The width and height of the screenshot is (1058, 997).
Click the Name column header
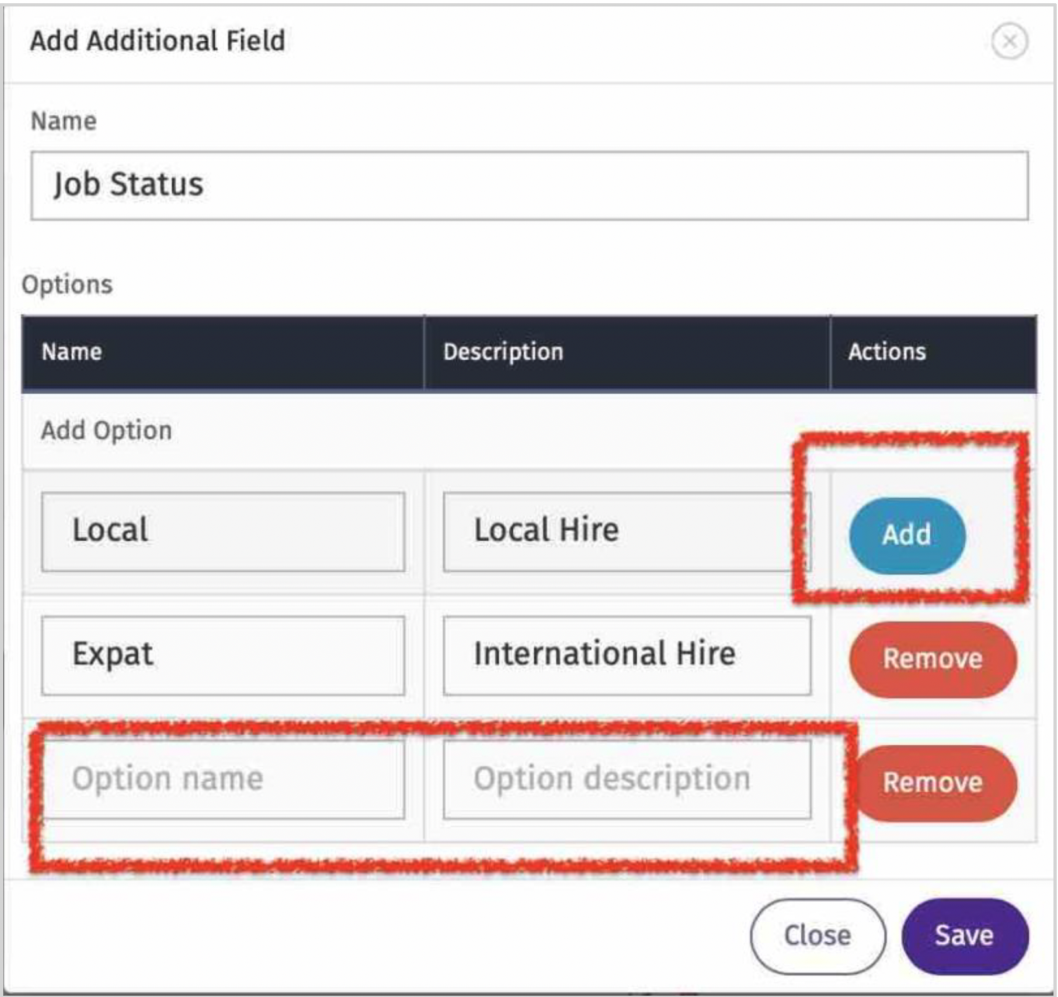coord(72,352)
